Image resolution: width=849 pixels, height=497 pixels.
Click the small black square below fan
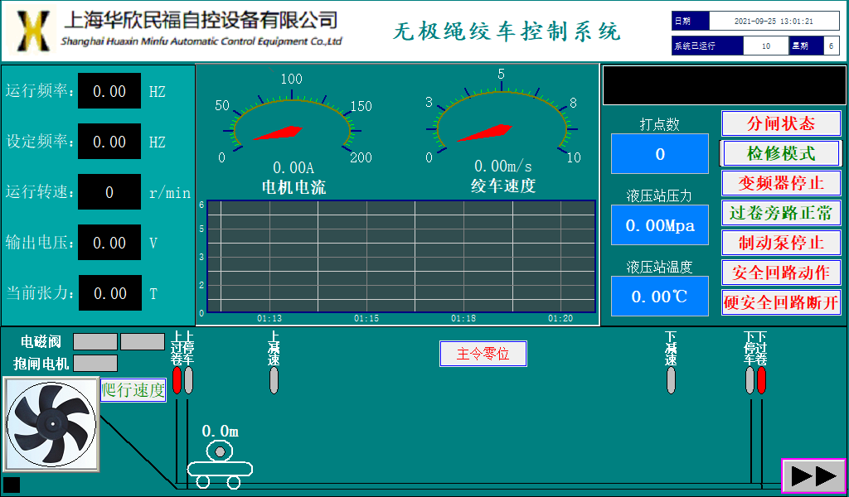click(x=12, y=485)
